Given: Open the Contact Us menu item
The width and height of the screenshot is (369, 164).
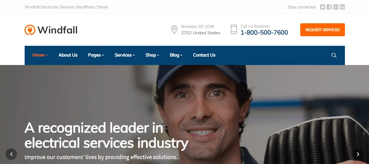Looking at the screenshot, I should pos(204,55).
